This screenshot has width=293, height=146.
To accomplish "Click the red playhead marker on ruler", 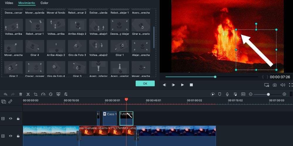I will [x=126, y=100].
